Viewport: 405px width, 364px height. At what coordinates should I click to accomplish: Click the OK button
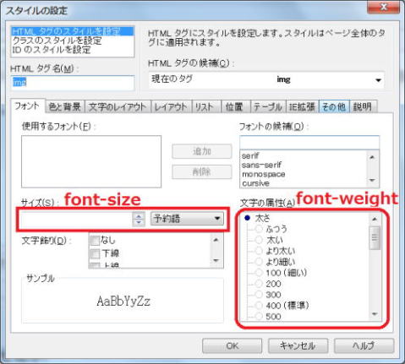[x=232, y=345]
